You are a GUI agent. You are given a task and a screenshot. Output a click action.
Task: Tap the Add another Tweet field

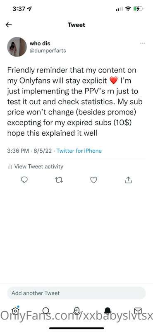click(x=76, y=293)
